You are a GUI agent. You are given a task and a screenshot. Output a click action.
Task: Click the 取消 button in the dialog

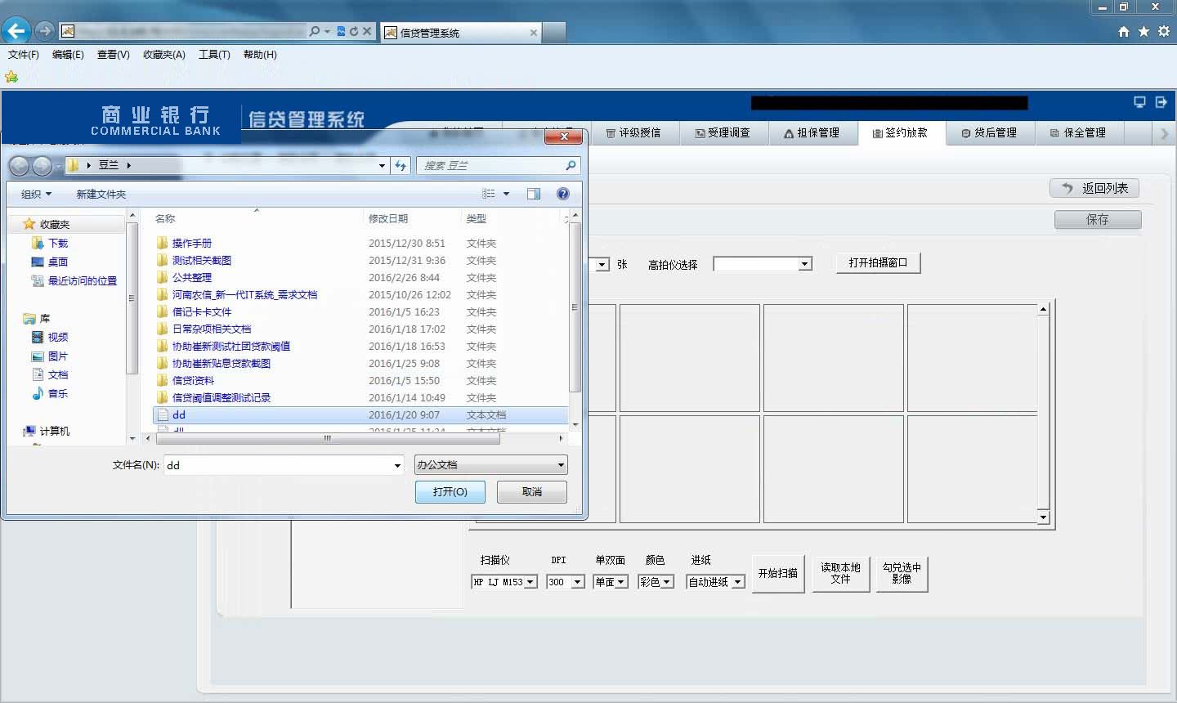(x=532, y=492)
